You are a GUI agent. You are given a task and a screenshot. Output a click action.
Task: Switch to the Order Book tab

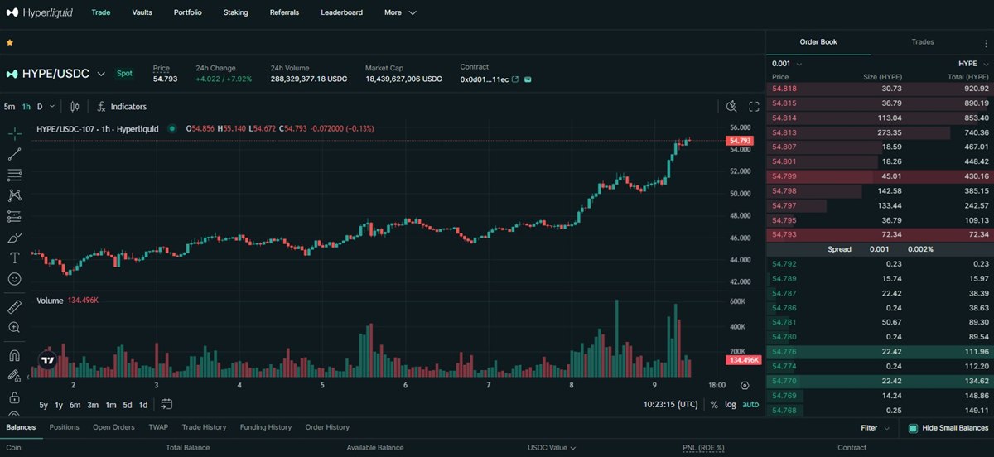coord(818,41)
